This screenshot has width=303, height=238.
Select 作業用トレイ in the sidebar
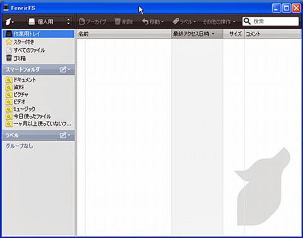click(39, 34)
